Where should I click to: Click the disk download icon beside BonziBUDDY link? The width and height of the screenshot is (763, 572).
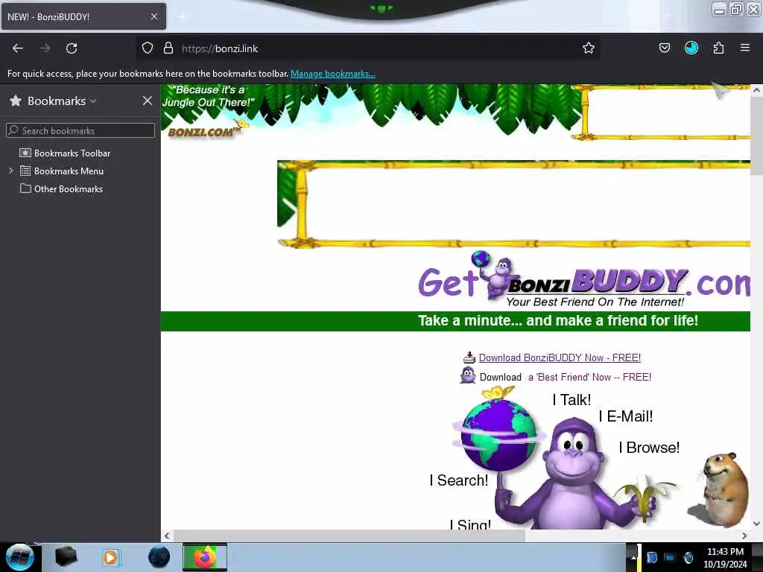click(469, 357)
